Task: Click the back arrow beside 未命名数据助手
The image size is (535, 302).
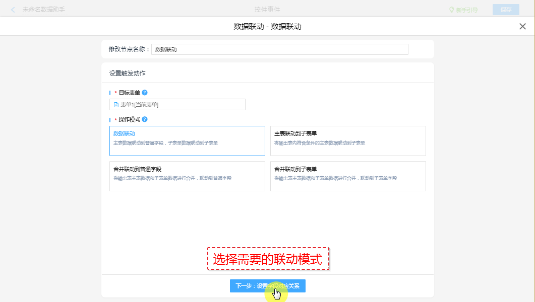Action: point(13,10)
